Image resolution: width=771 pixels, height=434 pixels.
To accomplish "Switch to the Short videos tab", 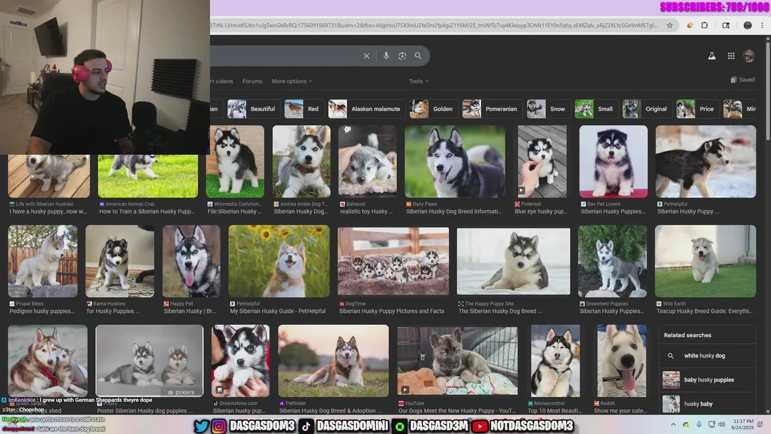I will pos(222,81).
